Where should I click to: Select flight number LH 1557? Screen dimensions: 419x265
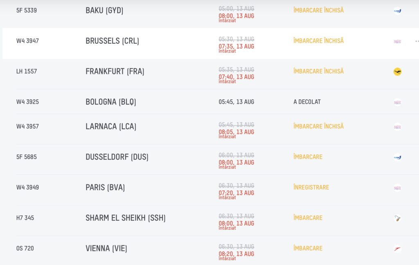(27, 71)
